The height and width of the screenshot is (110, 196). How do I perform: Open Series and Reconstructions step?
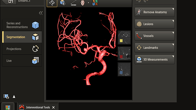click(x=22, y=25)
